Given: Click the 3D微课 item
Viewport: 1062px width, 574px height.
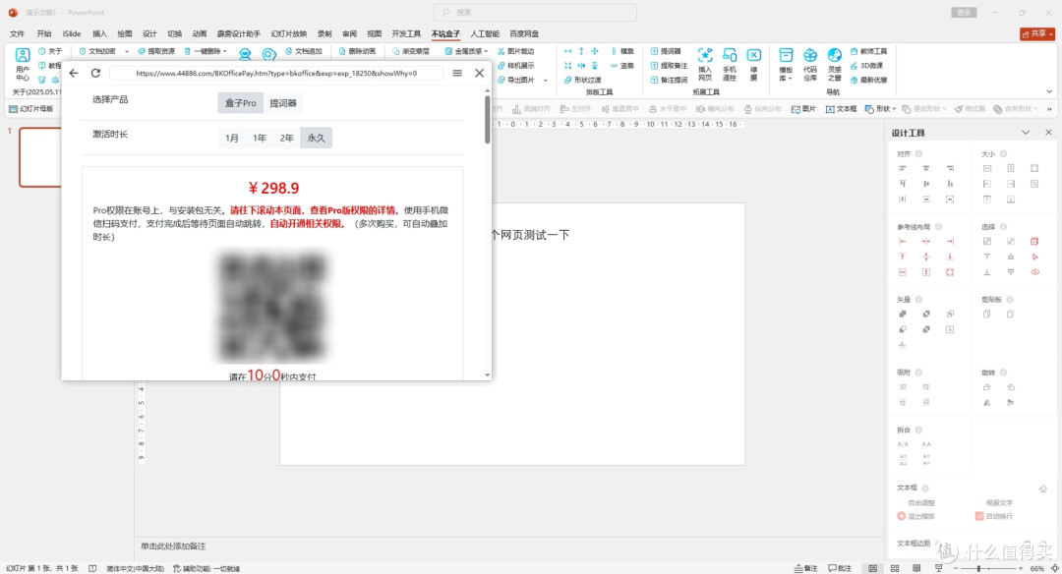Looking at the screenshot, I should pos(867,66).
